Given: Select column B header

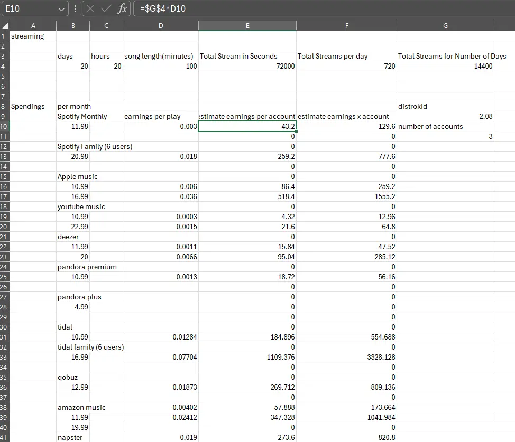Looking at the screenshot, I should (73, 25).
